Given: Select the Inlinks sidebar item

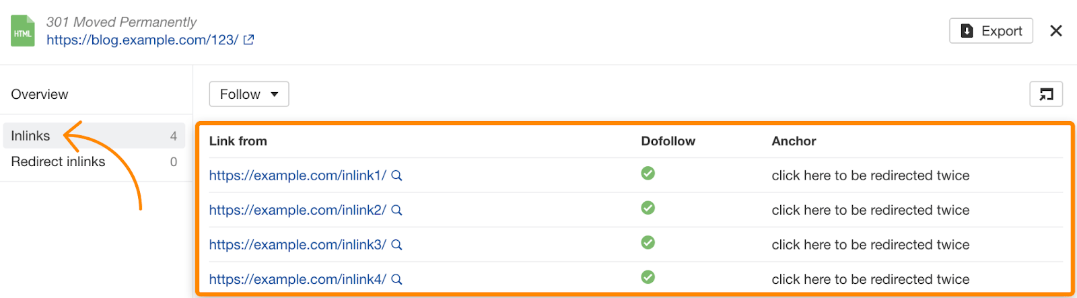Looking at the screenshot, I should tap(31, 136).
